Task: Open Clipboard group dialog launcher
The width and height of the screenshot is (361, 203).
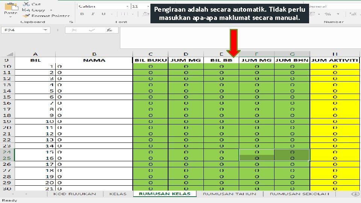Action: pyautogui.click(x=71, y=22)
